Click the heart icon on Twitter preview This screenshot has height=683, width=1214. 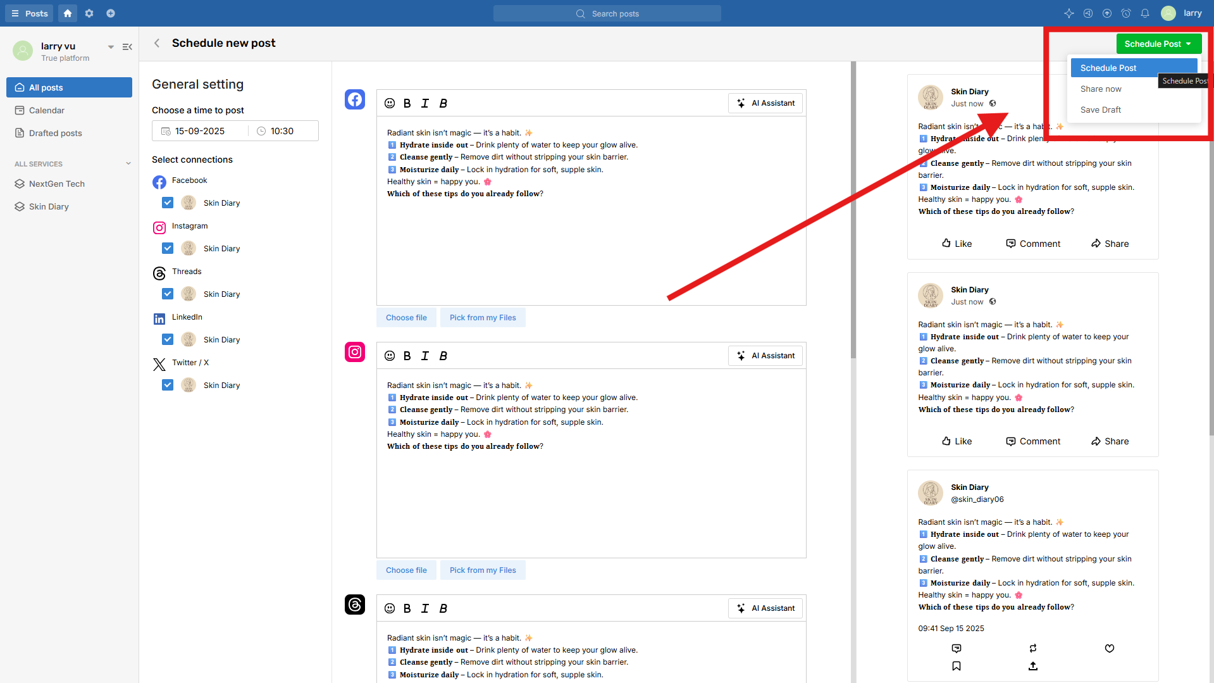tap(1109, 648)
